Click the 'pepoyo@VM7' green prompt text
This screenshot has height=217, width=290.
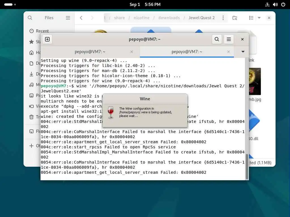pos(54,86)
